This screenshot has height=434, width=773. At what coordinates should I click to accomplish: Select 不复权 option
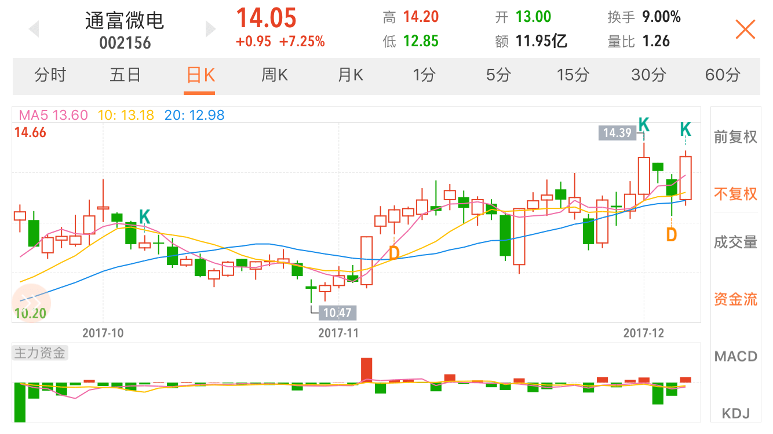735,194
